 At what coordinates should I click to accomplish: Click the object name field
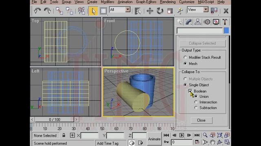point(199,31)
